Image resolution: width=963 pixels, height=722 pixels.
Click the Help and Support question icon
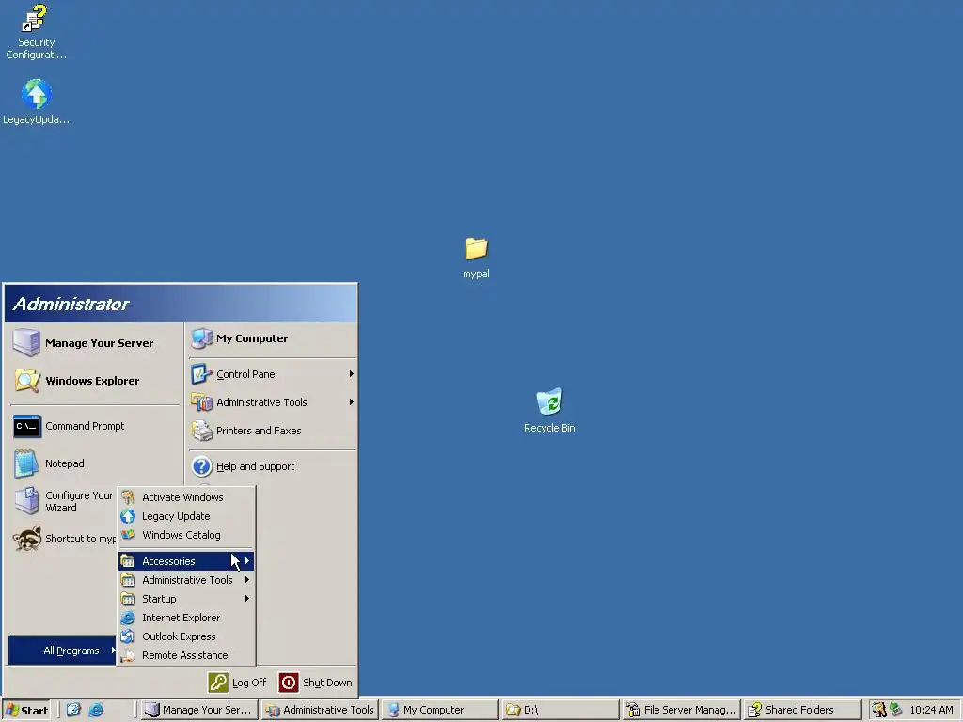pos(201,466)
